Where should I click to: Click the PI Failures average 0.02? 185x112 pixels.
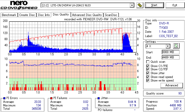(86, 102)
